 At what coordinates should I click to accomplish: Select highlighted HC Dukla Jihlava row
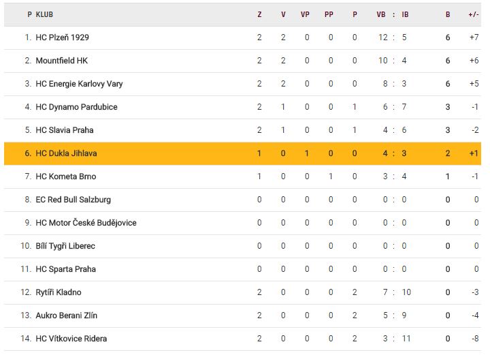242,153
